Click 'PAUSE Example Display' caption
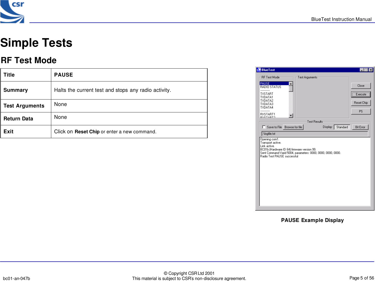375x281 pixels. point(312,220)
